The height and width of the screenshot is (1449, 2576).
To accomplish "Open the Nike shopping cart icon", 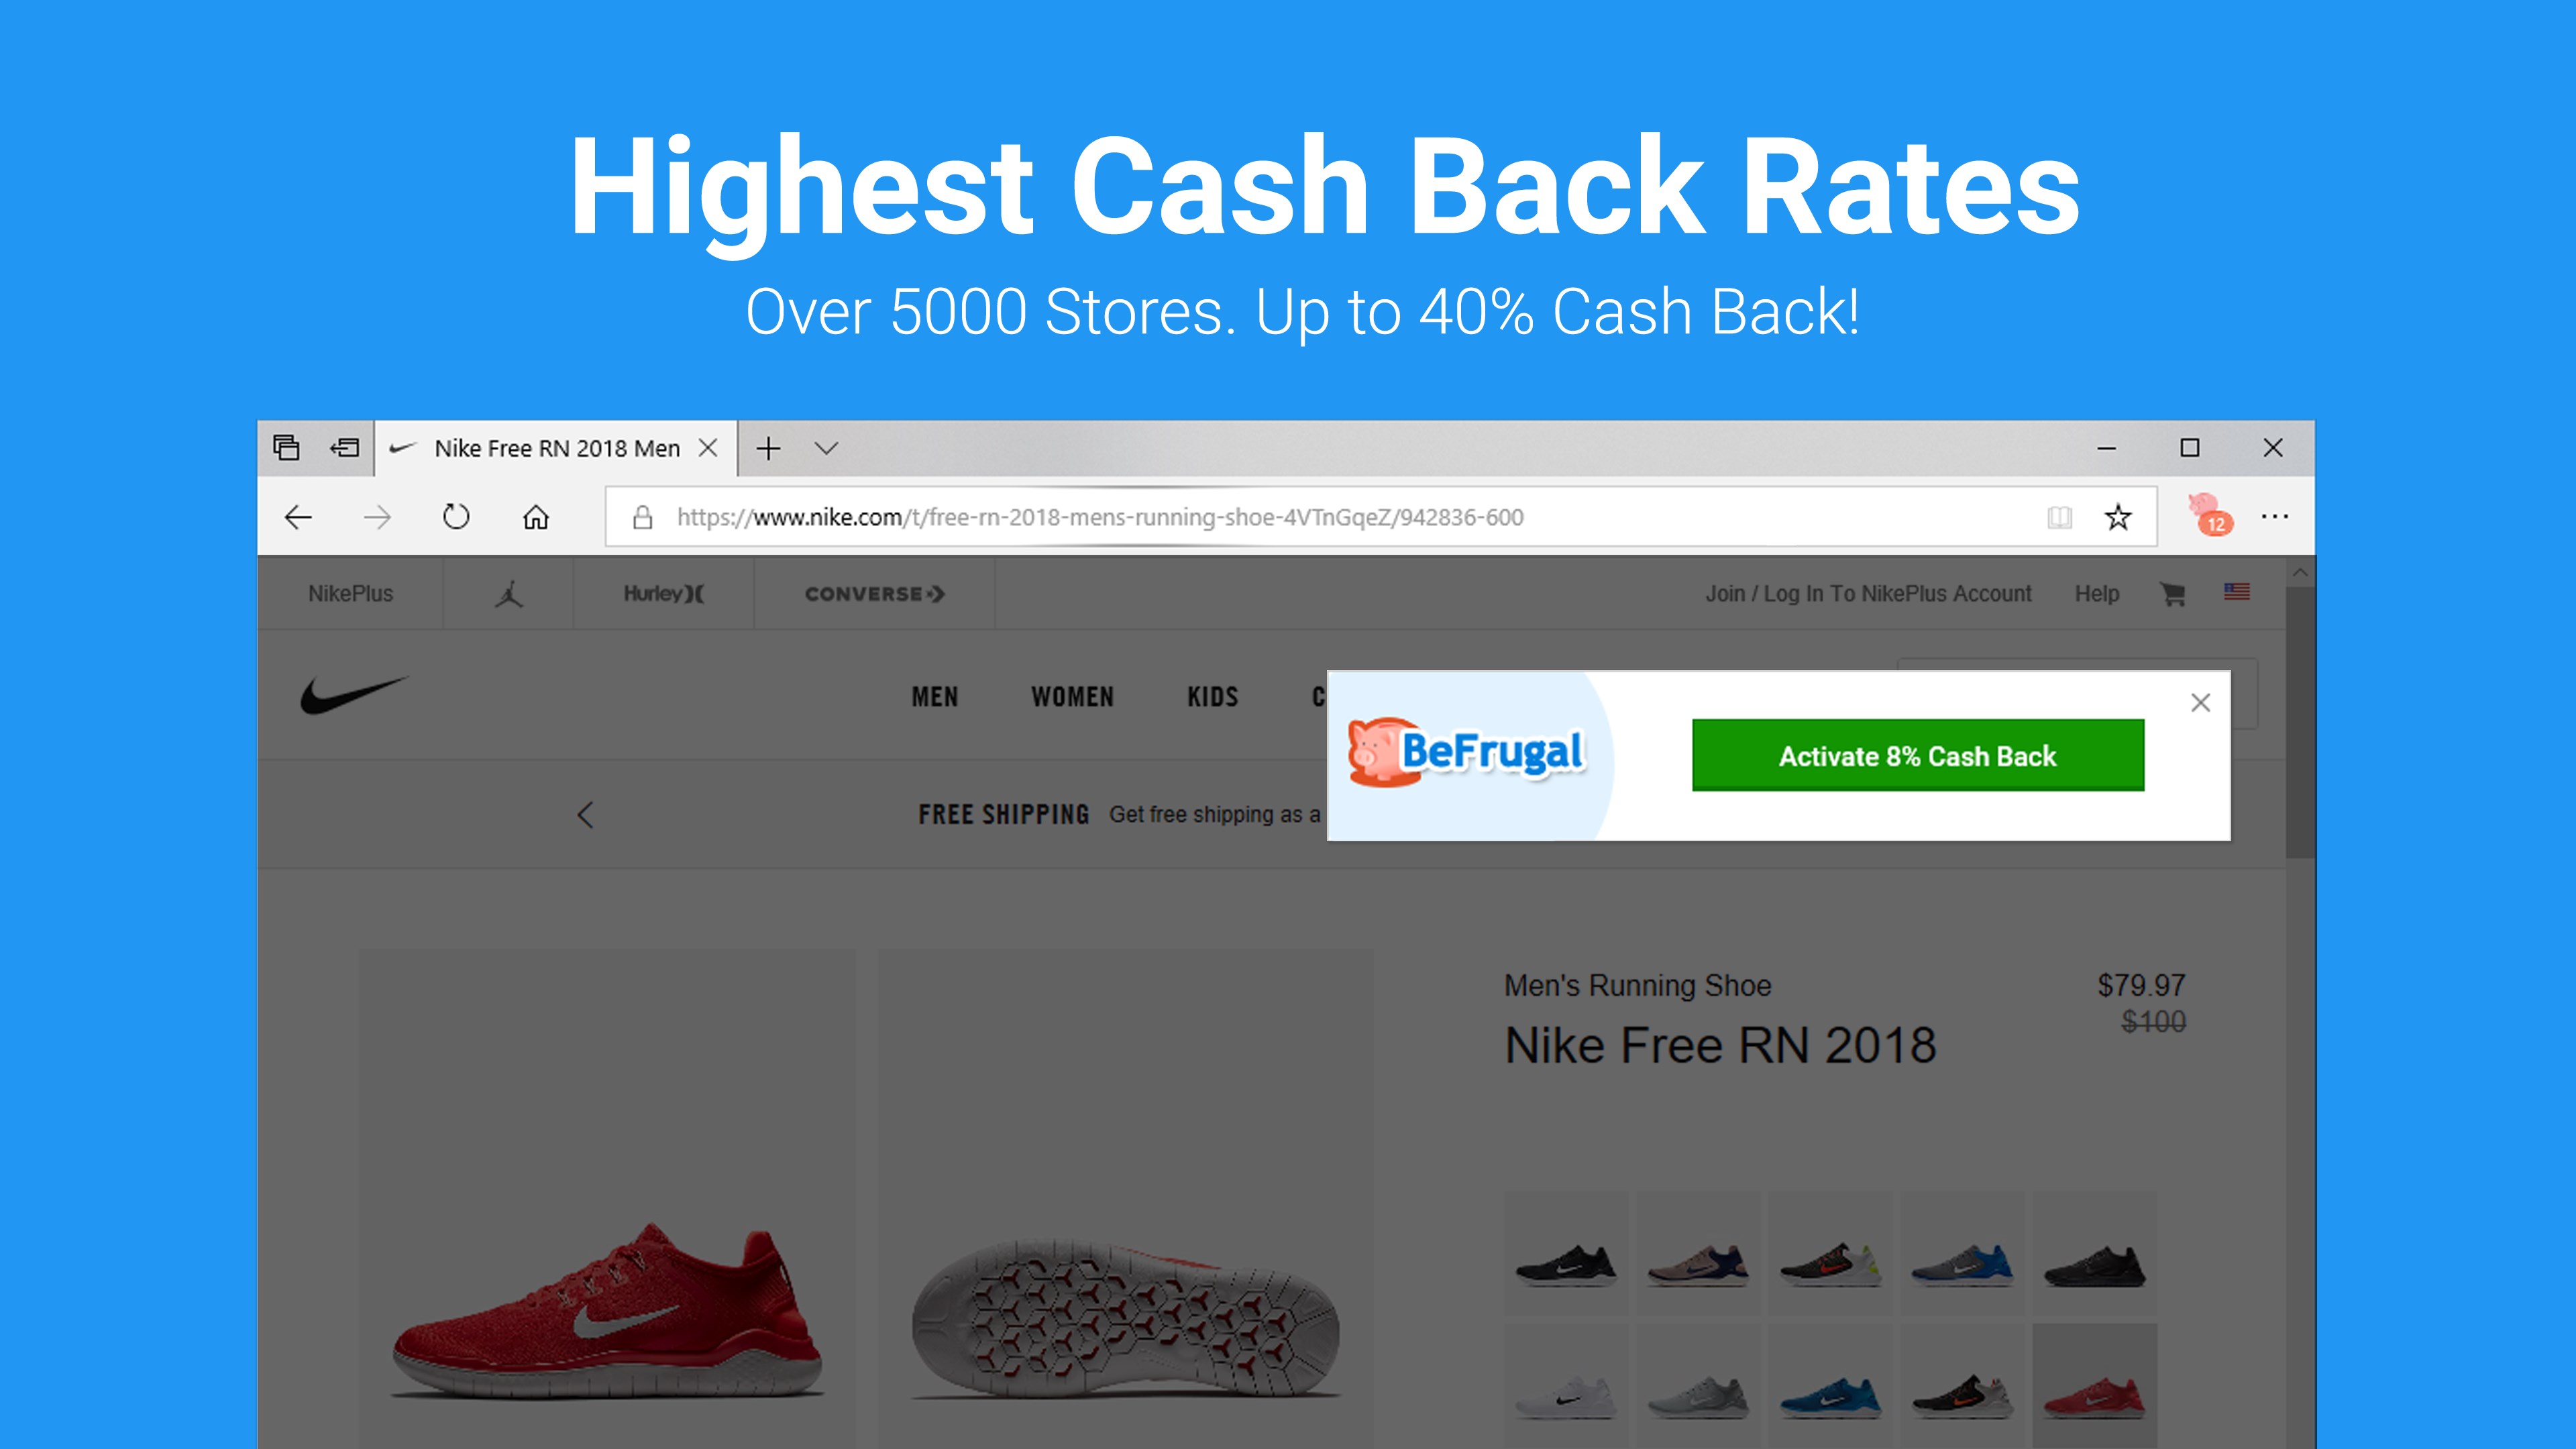I will tap(2172, 594).
